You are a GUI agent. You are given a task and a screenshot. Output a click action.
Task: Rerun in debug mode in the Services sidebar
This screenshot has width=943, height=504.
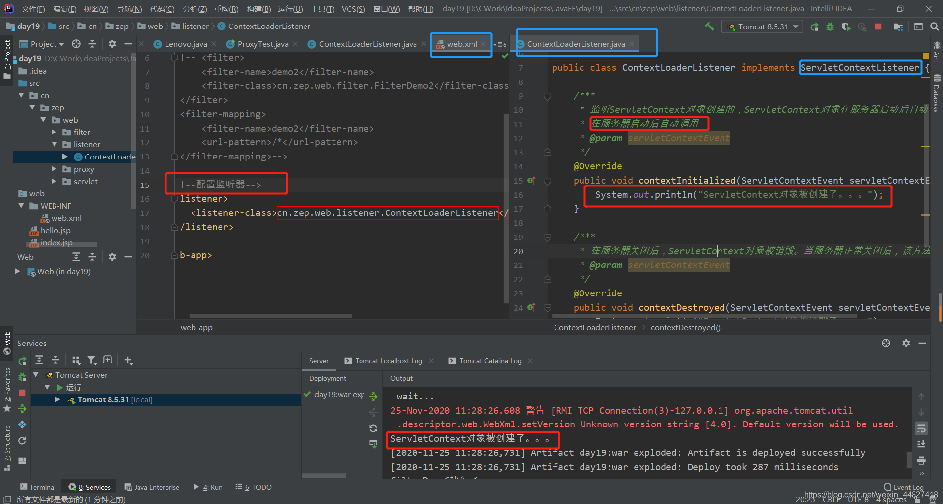tap(22, 377)
